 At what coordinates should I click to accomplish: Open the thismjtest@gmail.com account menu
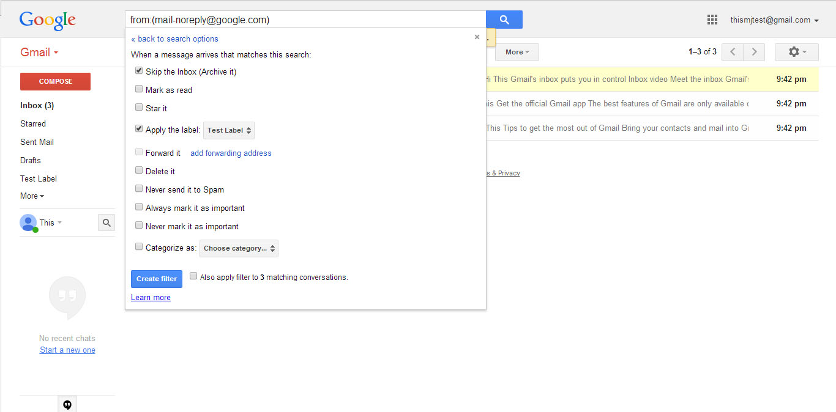pos(774,20)
